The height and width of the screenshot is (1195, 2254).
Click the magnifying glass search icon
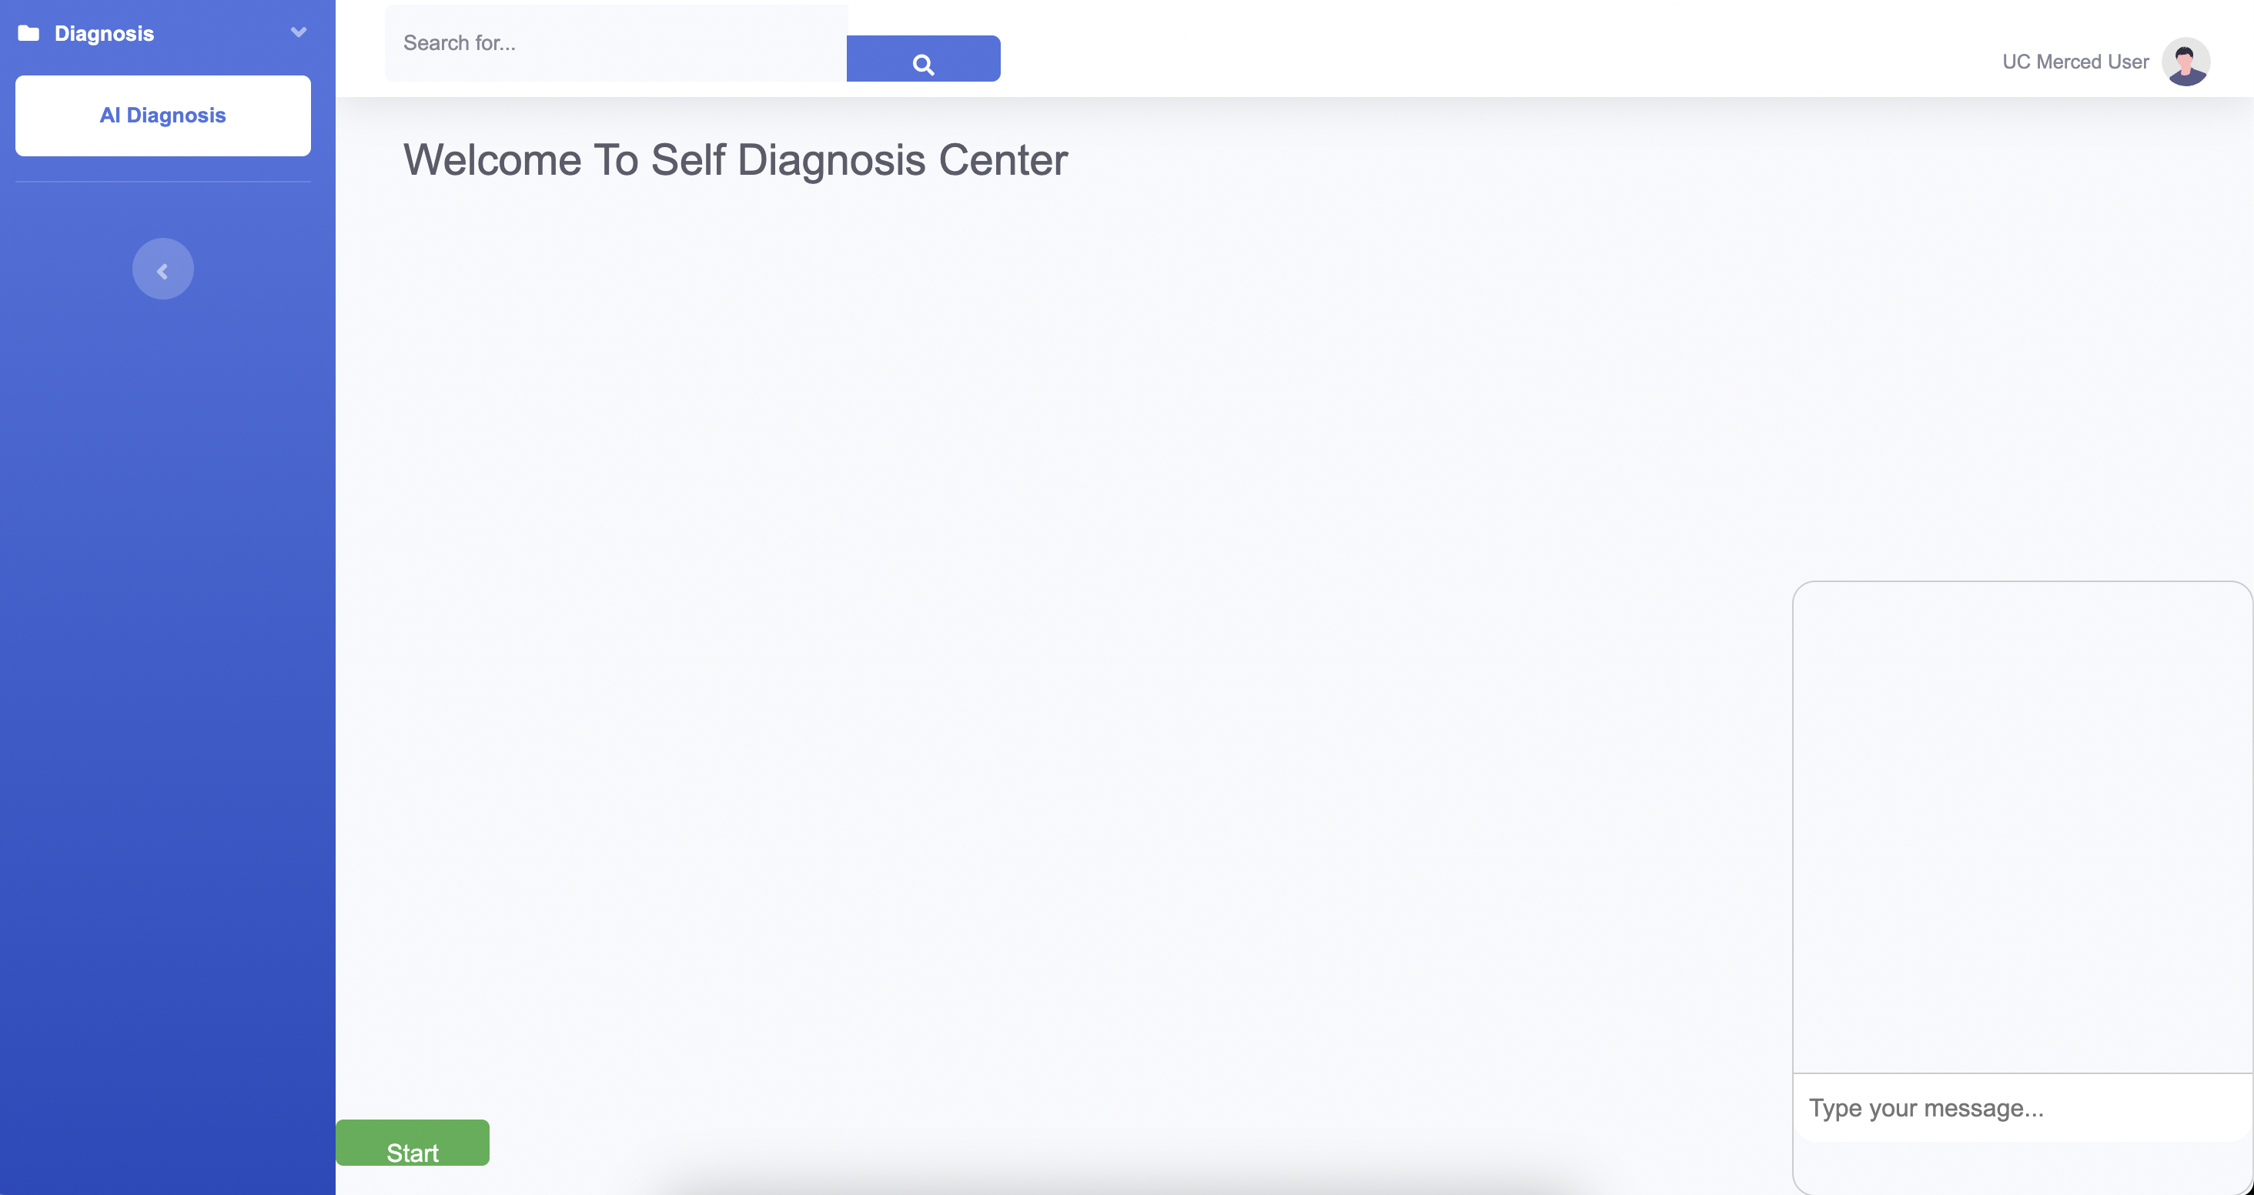[923, 62]
